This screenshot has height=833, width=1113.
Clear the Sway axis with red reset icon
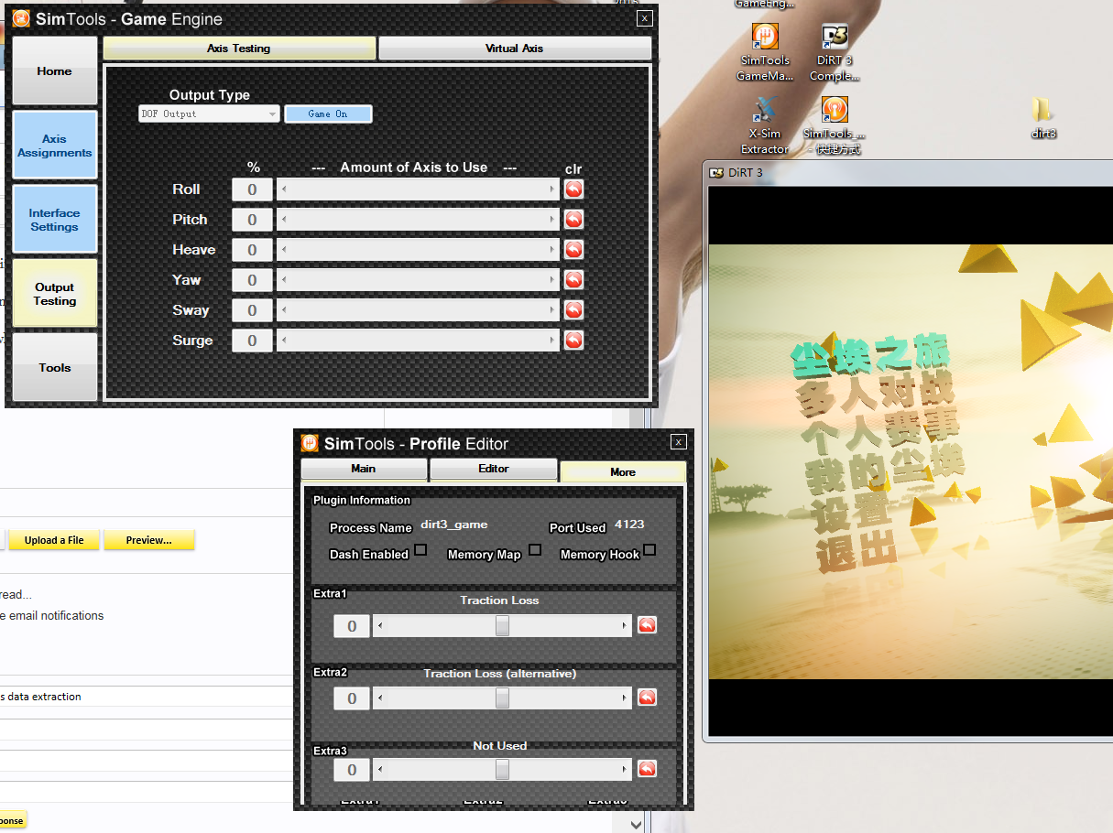tap(573, 310)
